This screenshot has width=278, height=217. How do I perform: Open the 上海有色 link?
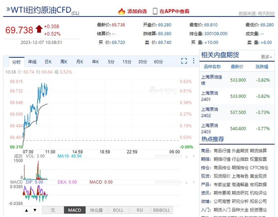click(240, 176)
